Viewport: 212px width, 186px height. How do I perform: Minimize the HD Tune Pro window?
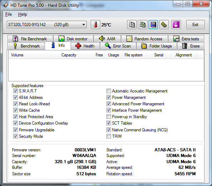pos(178,4)
